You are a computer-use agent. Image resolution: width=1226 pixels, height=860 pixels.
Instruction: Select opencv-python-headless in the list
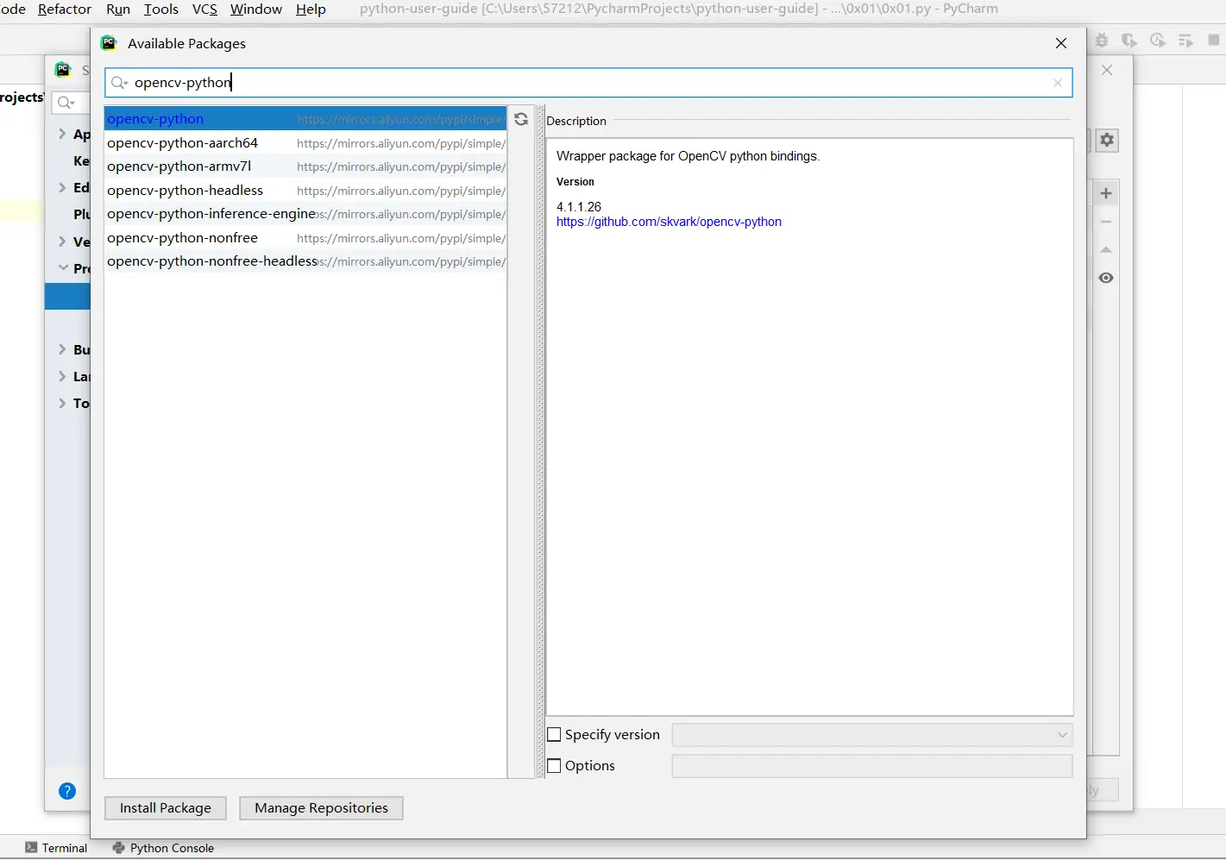tap(305, 191)
